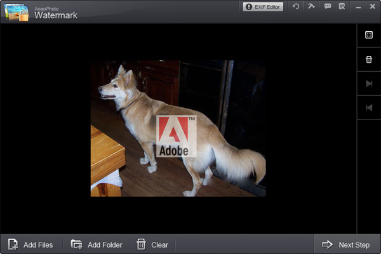
Task: Proceed with Next Step button
Action: coord(347,244)
